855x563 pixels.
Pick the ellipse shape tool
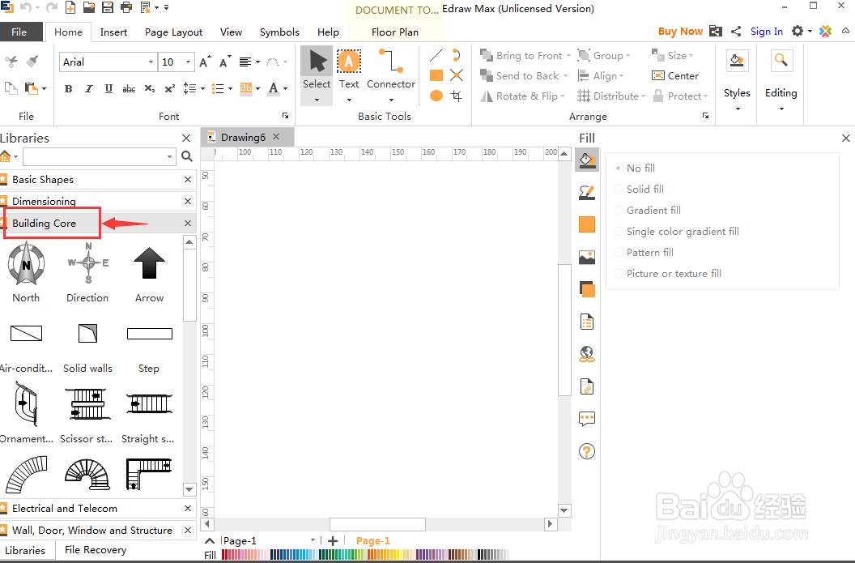click(436, 96)
